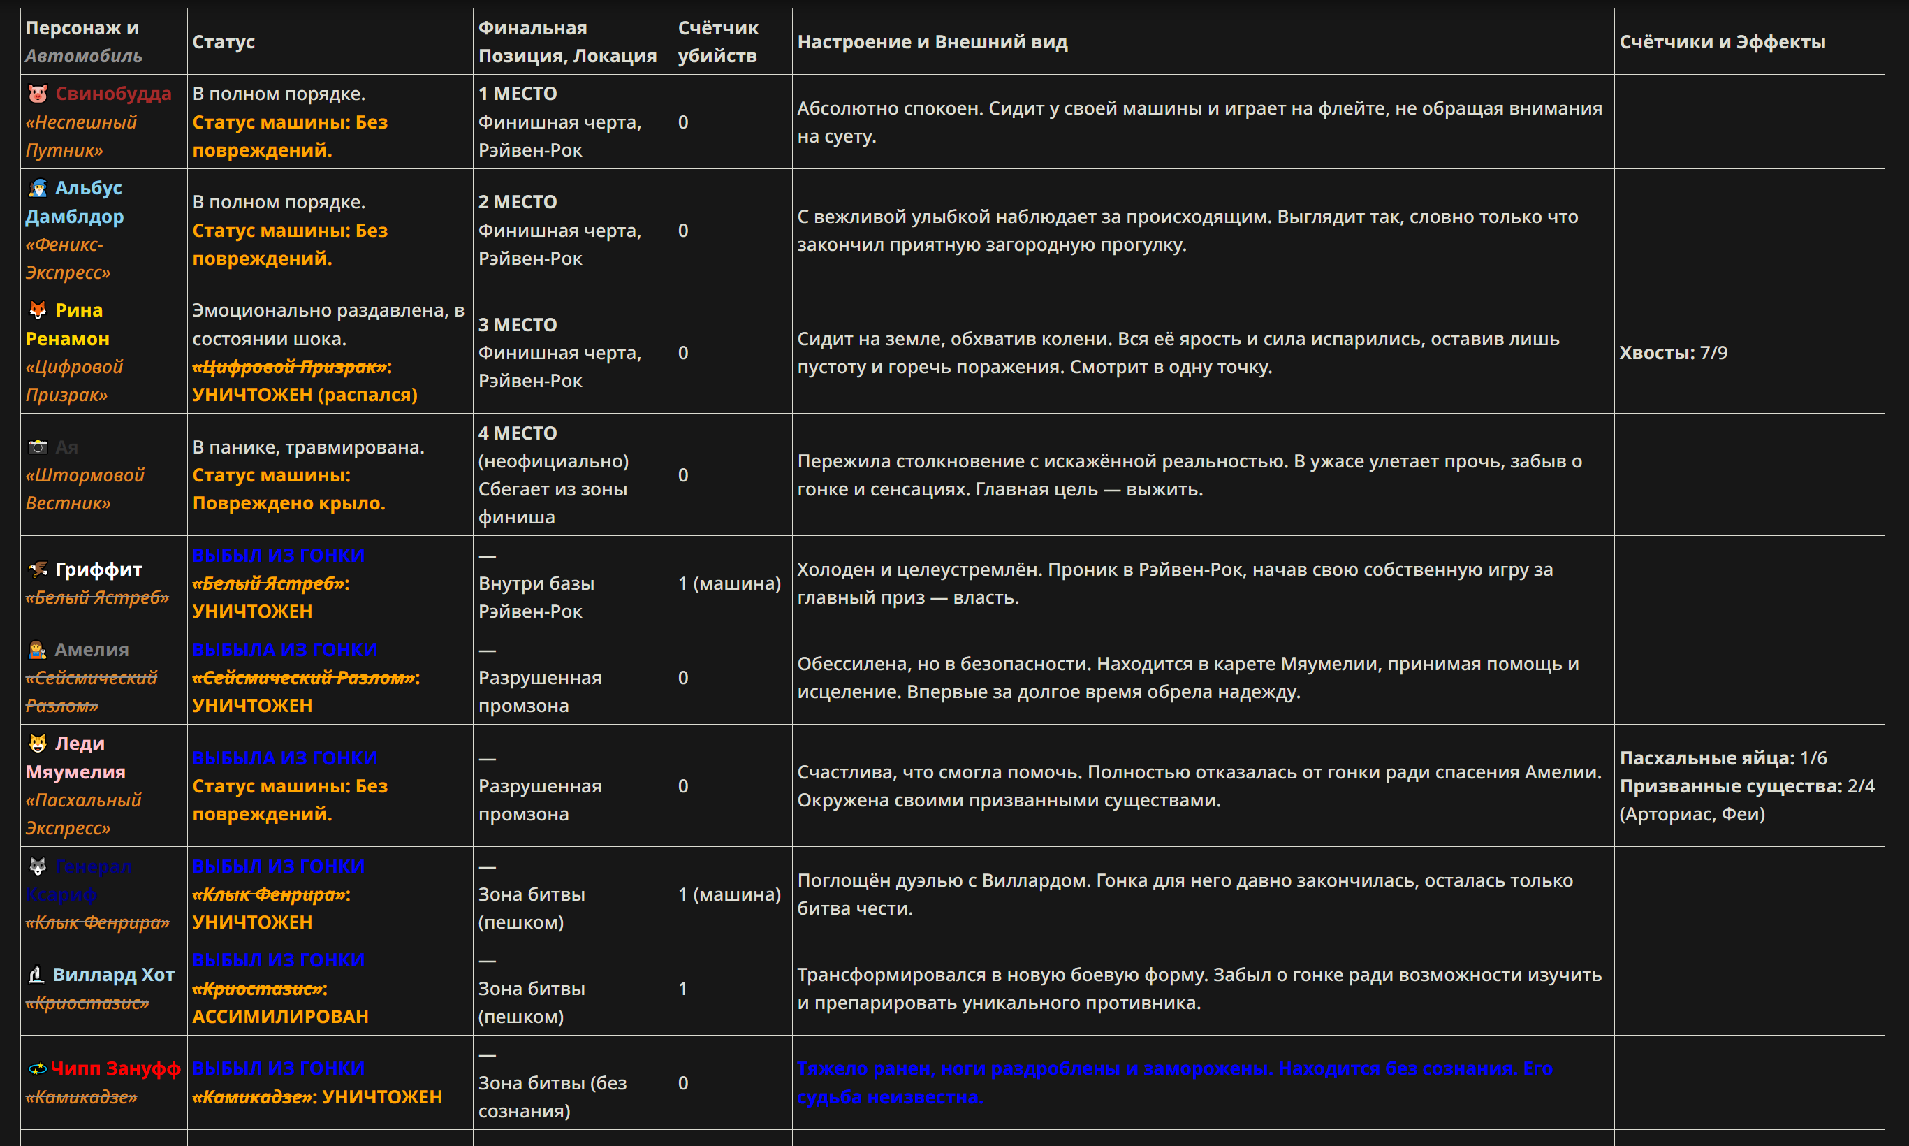Click the wizard emoji beside Альбус Дамблдор
Image resolution: width=1909 pixels, height=1146 pixels.
pyautogui.click(x=38, y=188)
